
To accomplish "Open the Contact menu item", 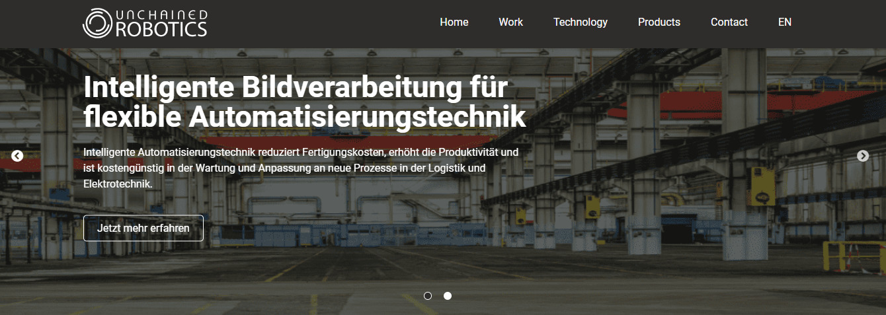I will (x=729, y=22).
